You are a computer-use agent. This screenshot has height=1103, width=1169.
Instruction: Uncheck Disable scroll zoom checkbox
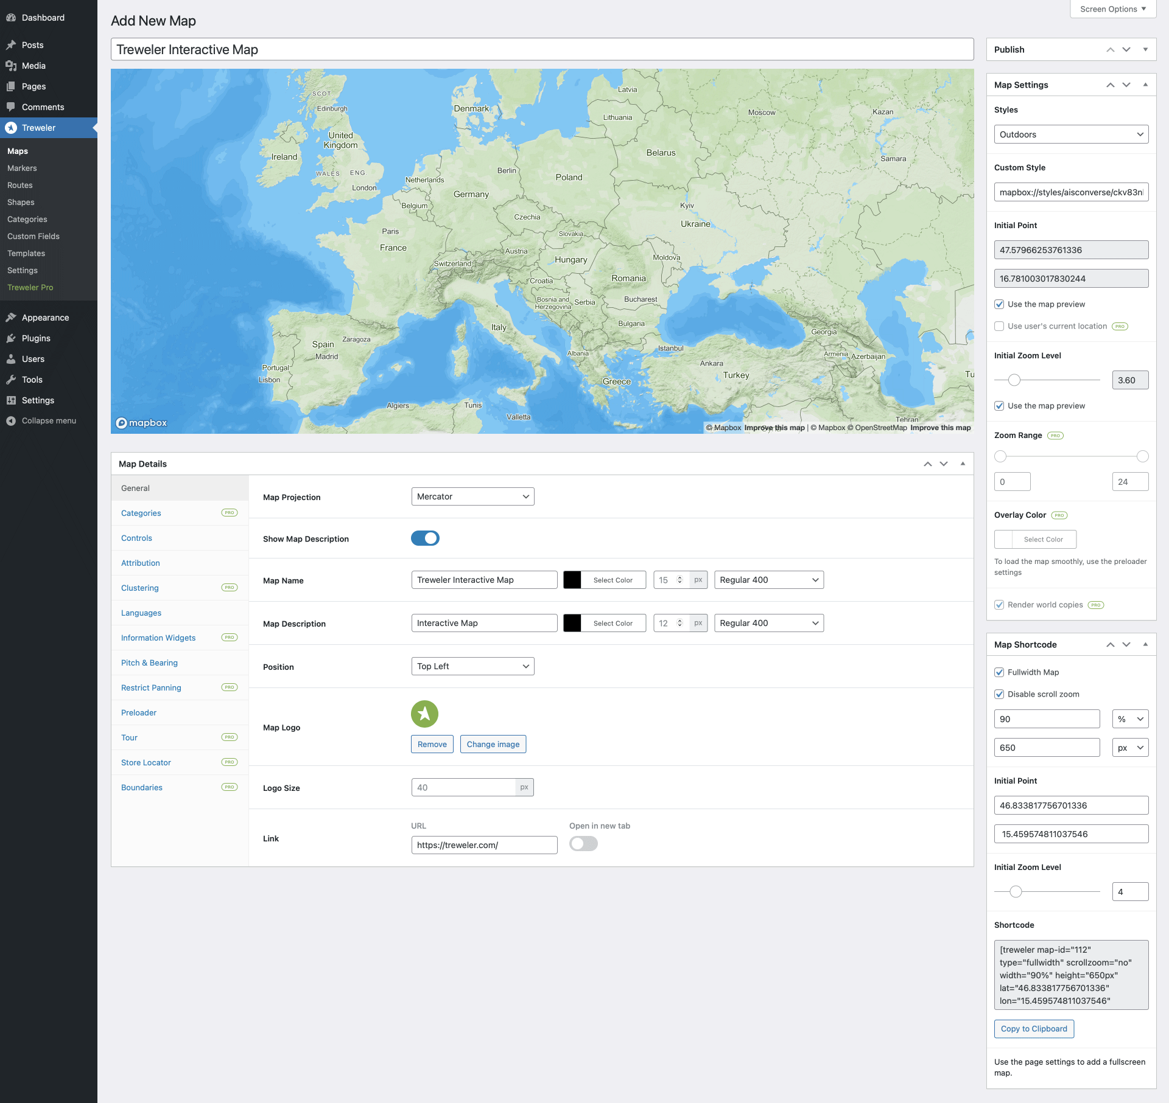pos(999,694)
